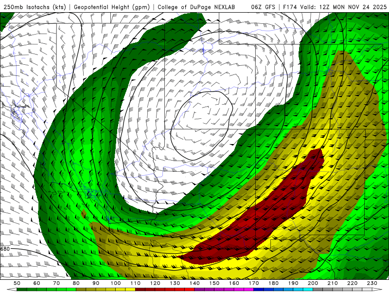Click the 'F174' forecast hour text

(x=290, y=7)
